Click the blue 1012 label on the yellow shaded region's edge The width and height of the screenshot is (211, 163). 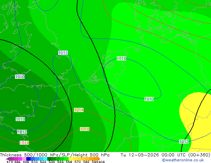point(184,141)
